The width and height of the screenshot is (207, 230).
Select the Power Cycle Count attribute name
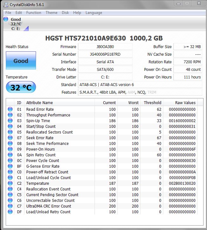pyautogui.click(x=42, y=161)
